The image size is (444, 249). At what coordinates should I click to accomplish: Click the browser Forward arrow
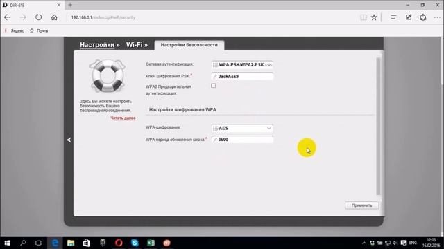pyautogui.click(x=23, y=17)
